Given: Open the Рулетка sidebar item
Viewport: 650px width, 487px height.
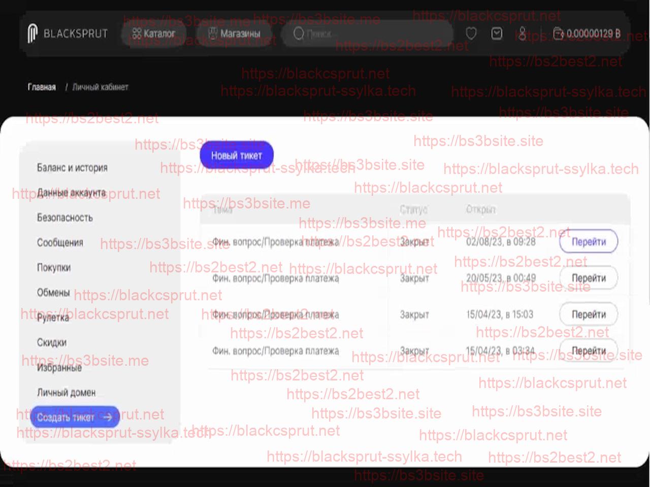Looking at the screenshot, I should click(x=53, y=318).
